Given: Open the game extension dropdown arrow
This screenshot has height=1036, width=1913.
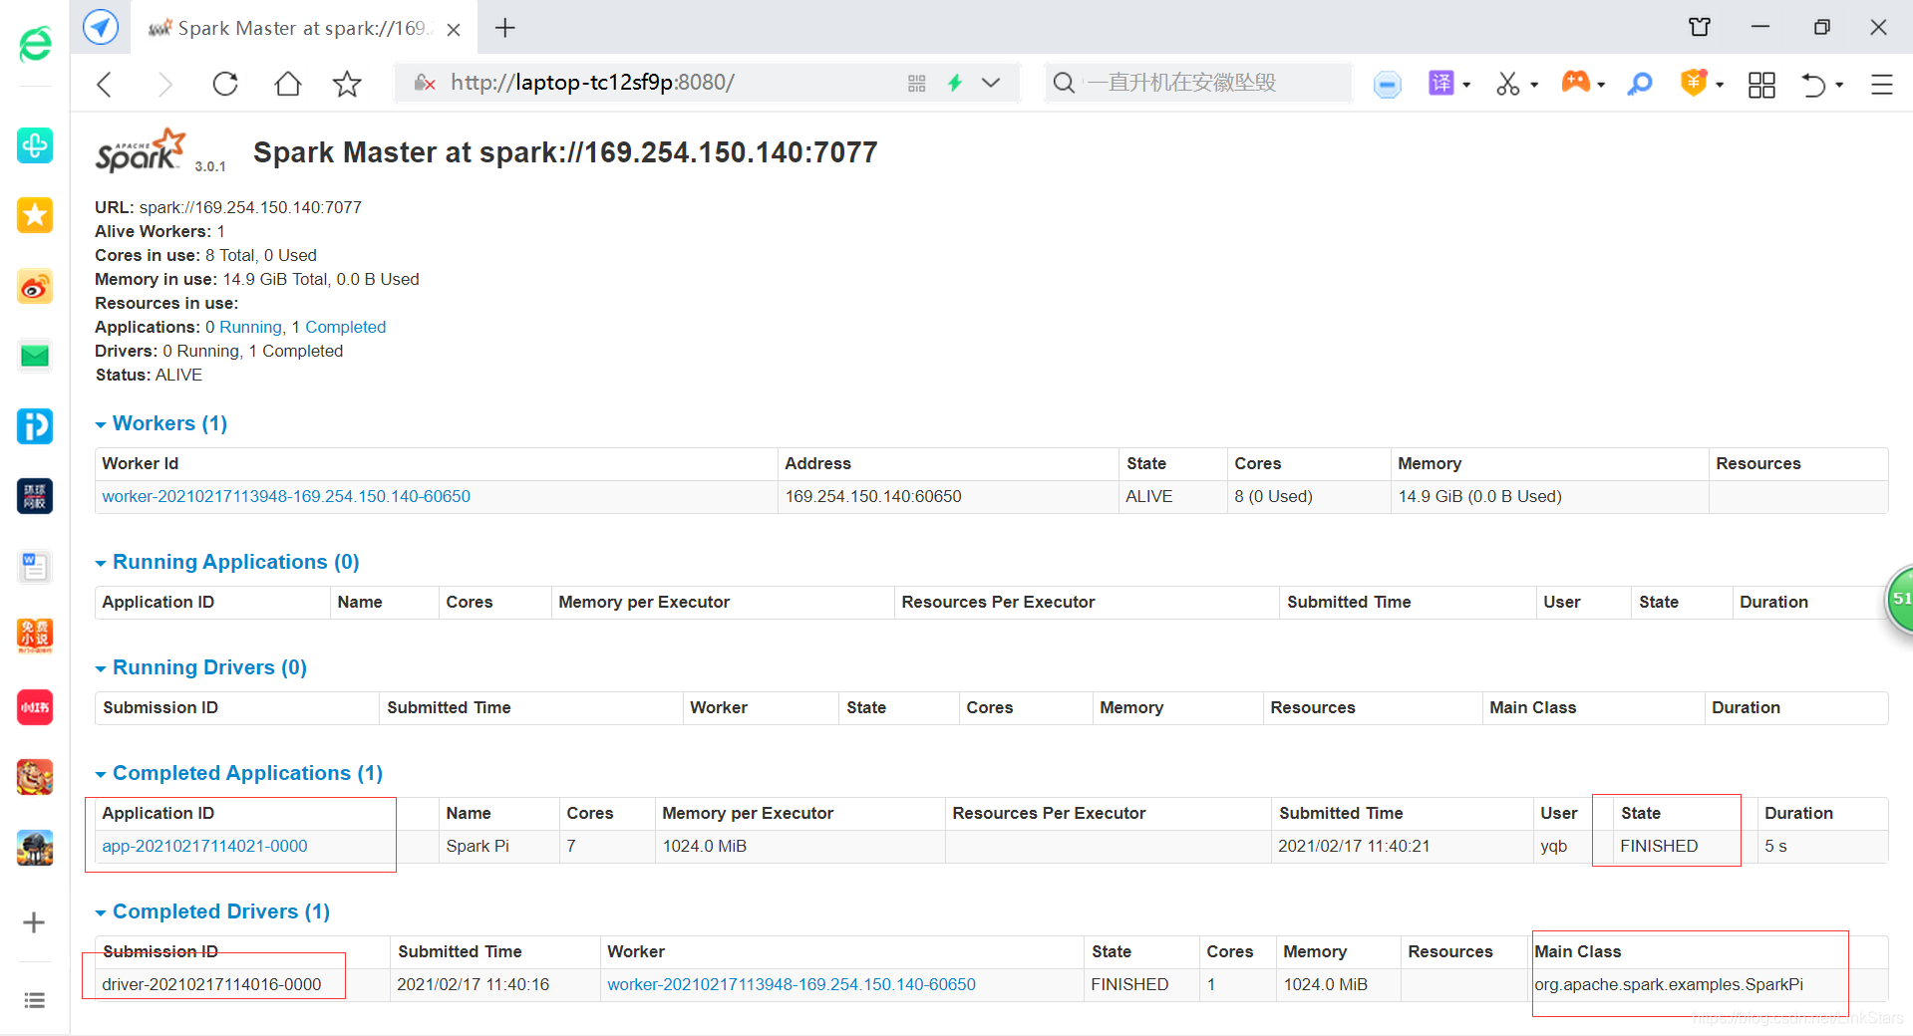Looking at the screenshot, I should pyautogui.click(x=1601, y=85).
